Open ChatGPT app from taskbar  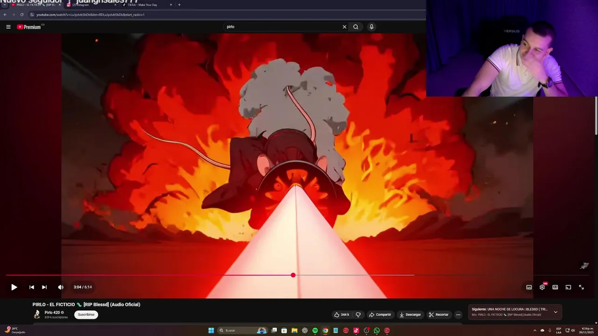305,330
